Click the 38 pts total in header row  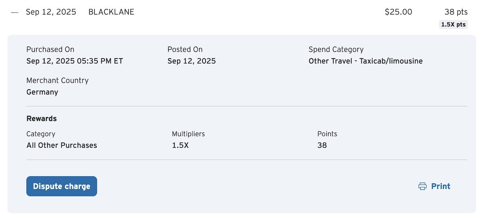pyautogui.click(x=456, y=12)
